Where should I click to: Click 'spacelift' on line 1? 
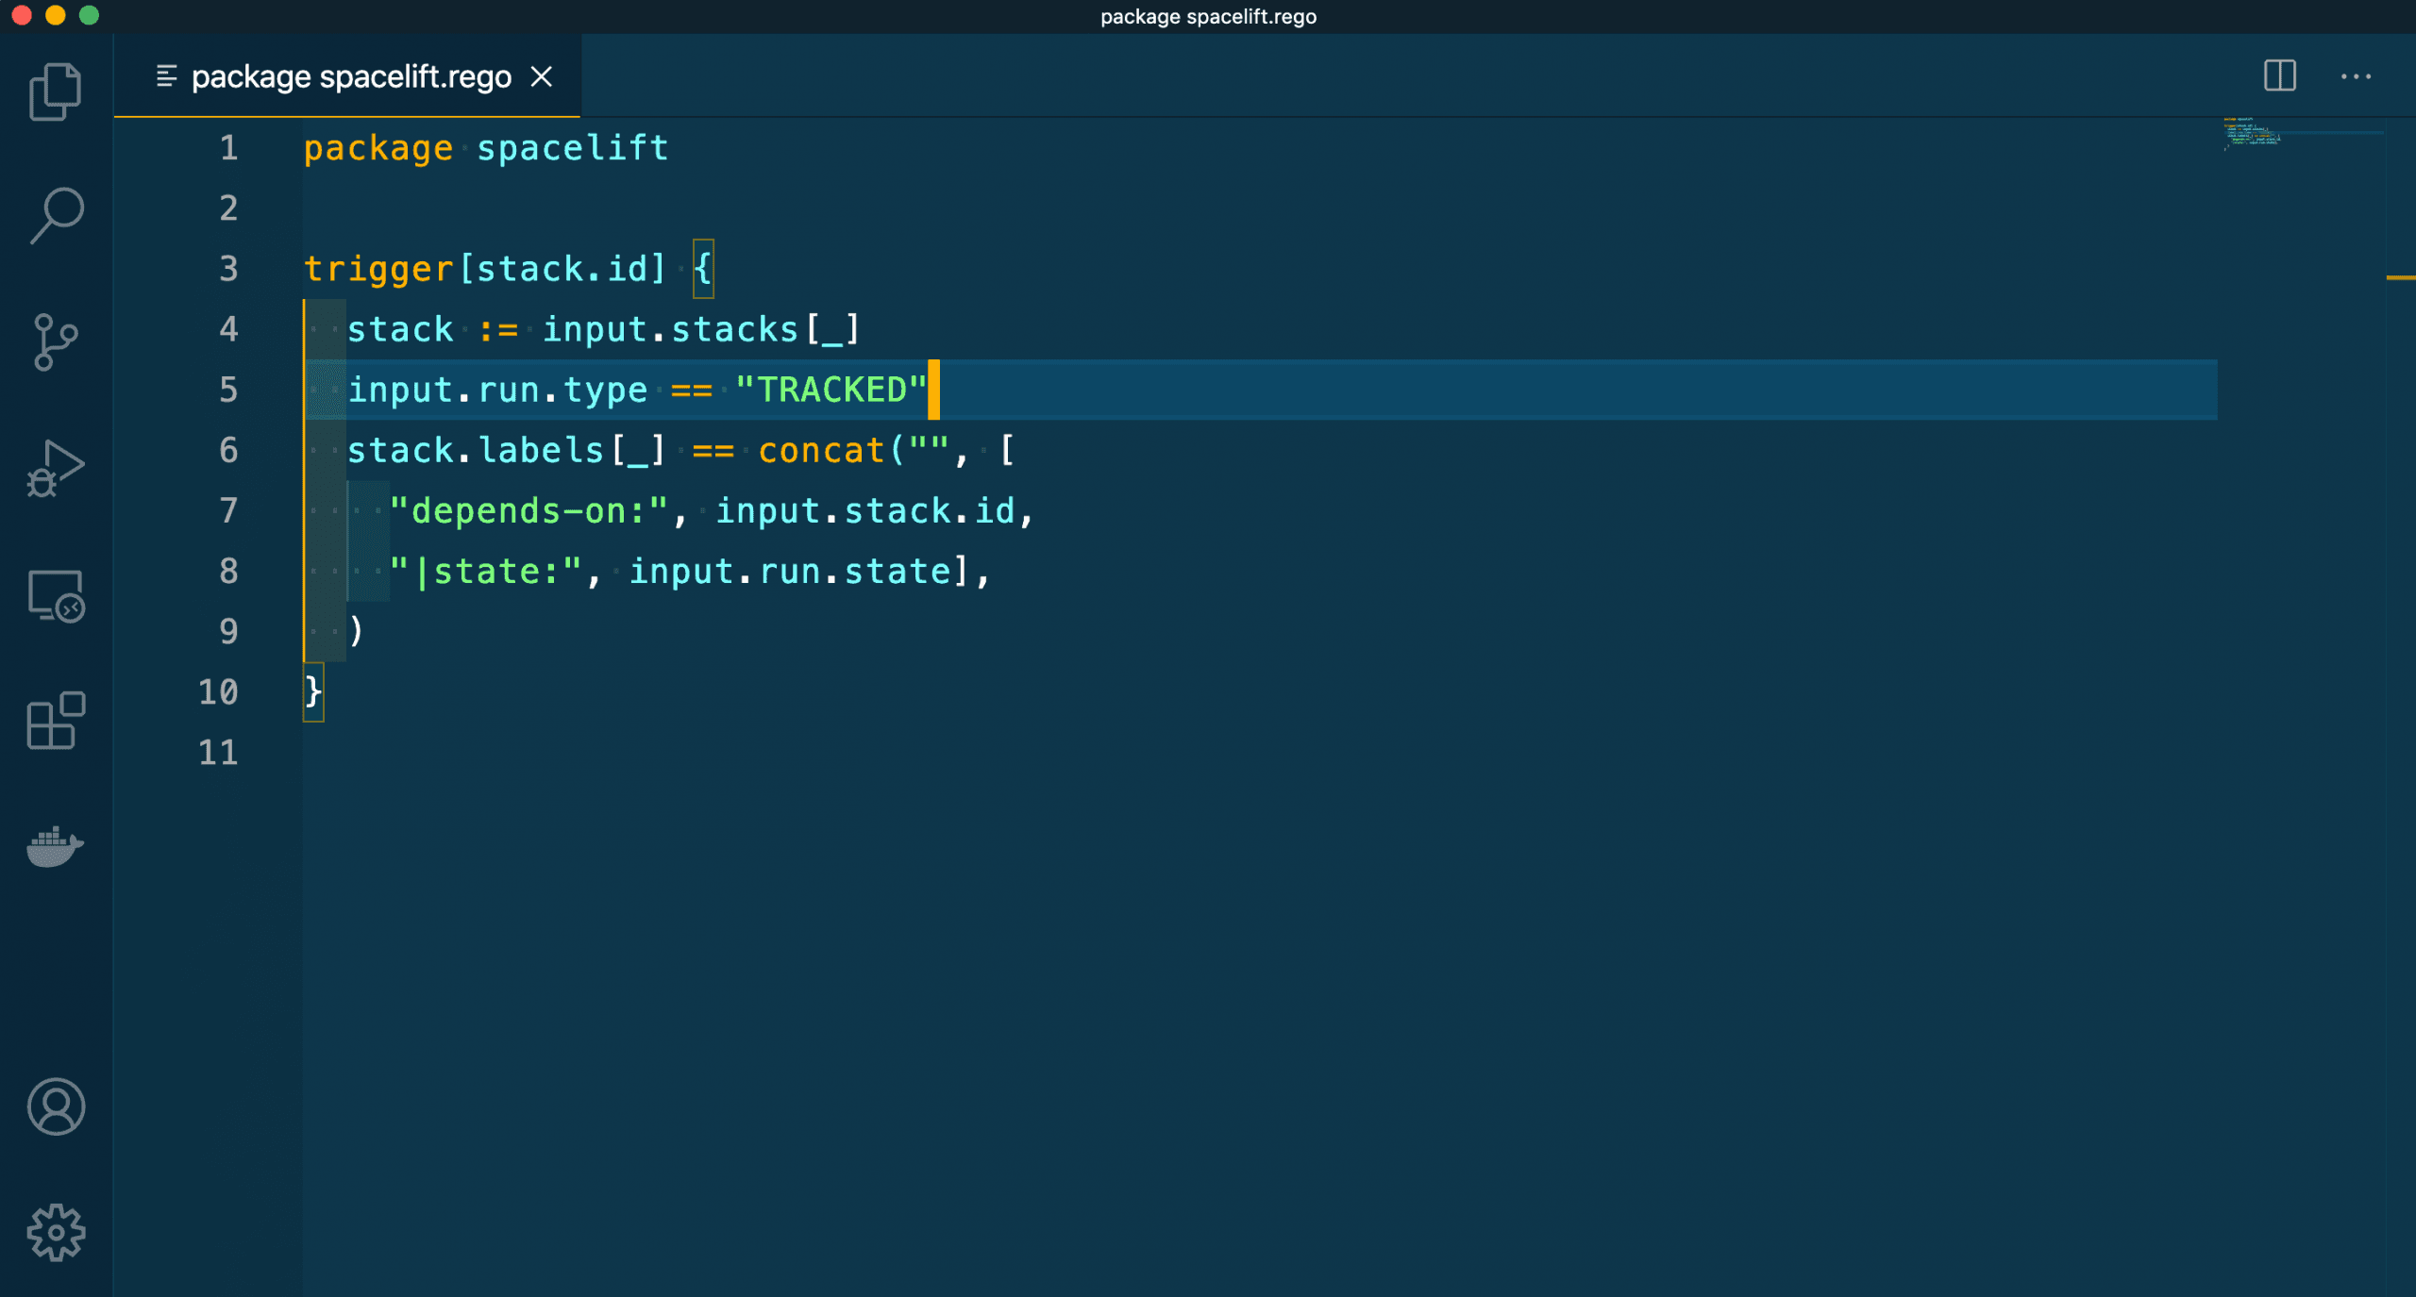[x=573, y=148]
